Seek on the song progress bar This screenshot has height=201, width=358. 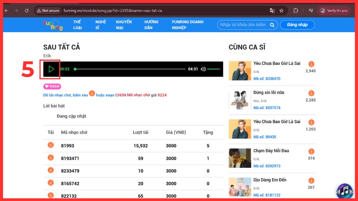pos(130,69)
